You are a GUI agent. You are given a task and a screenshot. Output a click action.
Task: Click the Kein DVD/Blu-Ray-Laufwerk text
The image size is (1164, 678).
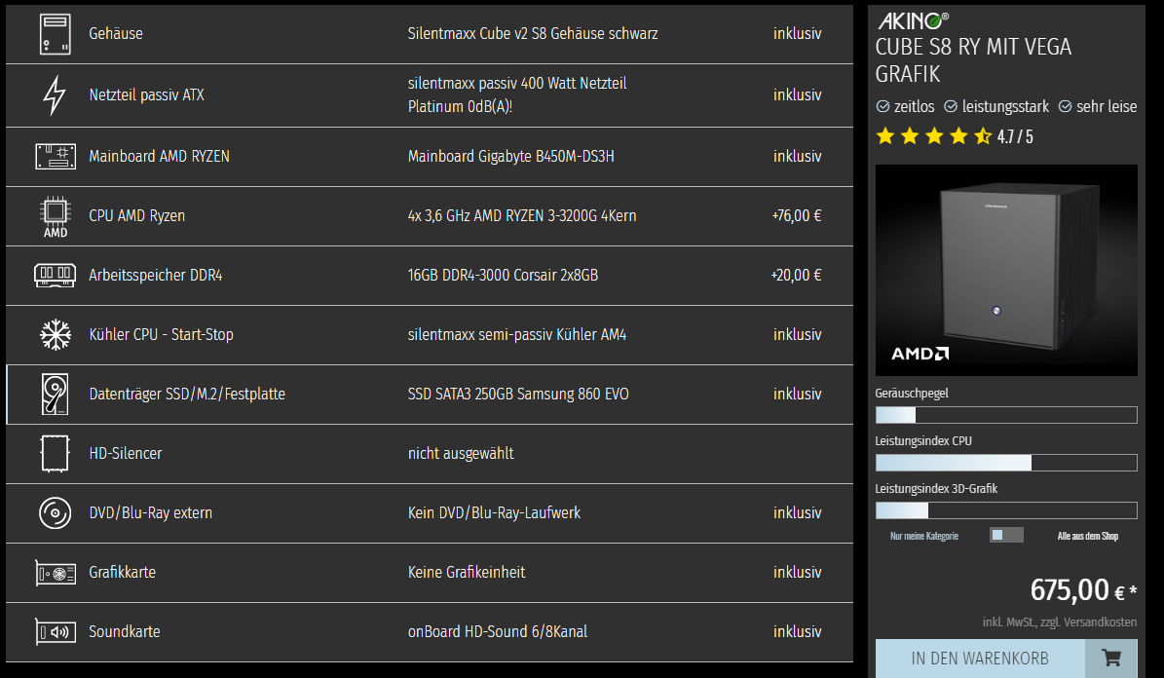(495, 512)
